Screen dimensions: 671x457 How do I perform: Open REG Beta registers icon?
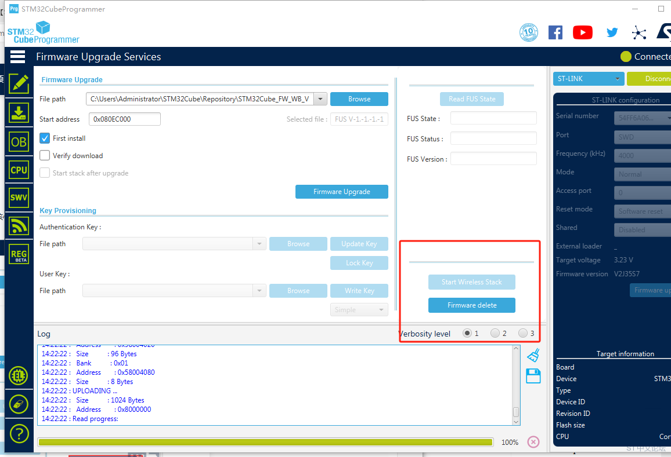click(19, 254)
